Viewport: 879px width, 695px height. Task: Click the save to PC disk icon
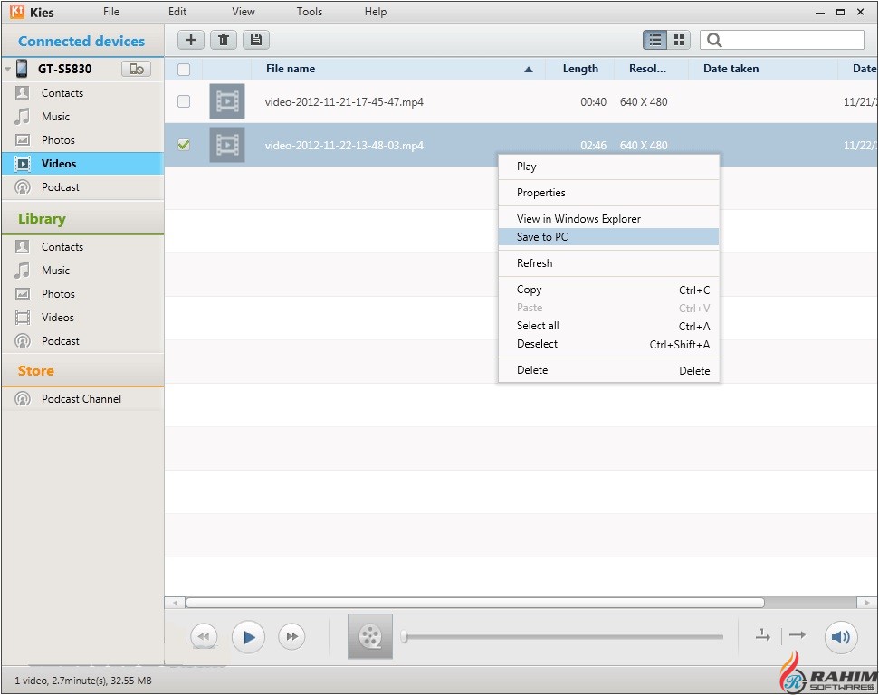point(255,40)
